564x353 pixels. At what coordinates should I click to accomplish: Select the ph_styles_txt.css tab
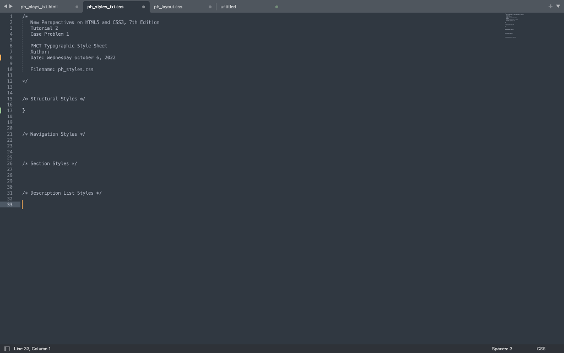coord(105,7)
